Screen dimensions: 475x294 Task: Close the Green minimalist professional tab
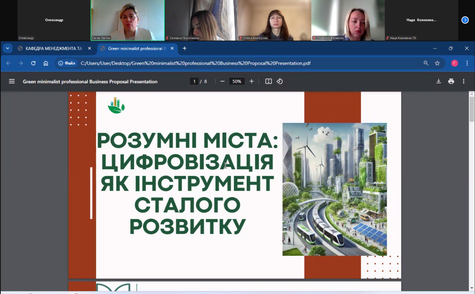172,48
